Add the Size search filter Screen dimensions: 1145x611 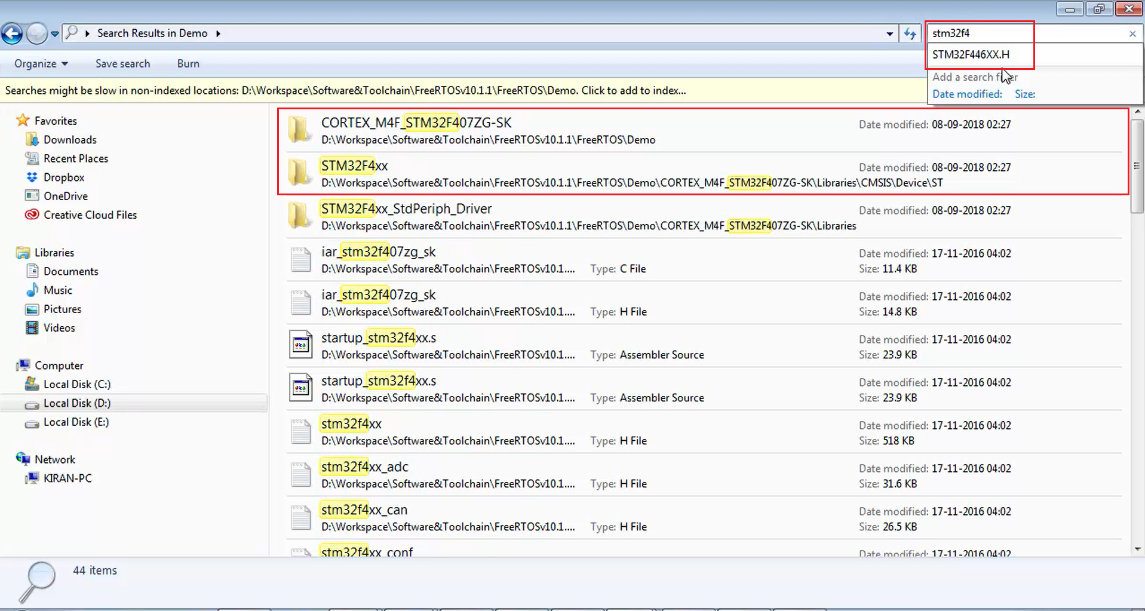point(1024,94)
